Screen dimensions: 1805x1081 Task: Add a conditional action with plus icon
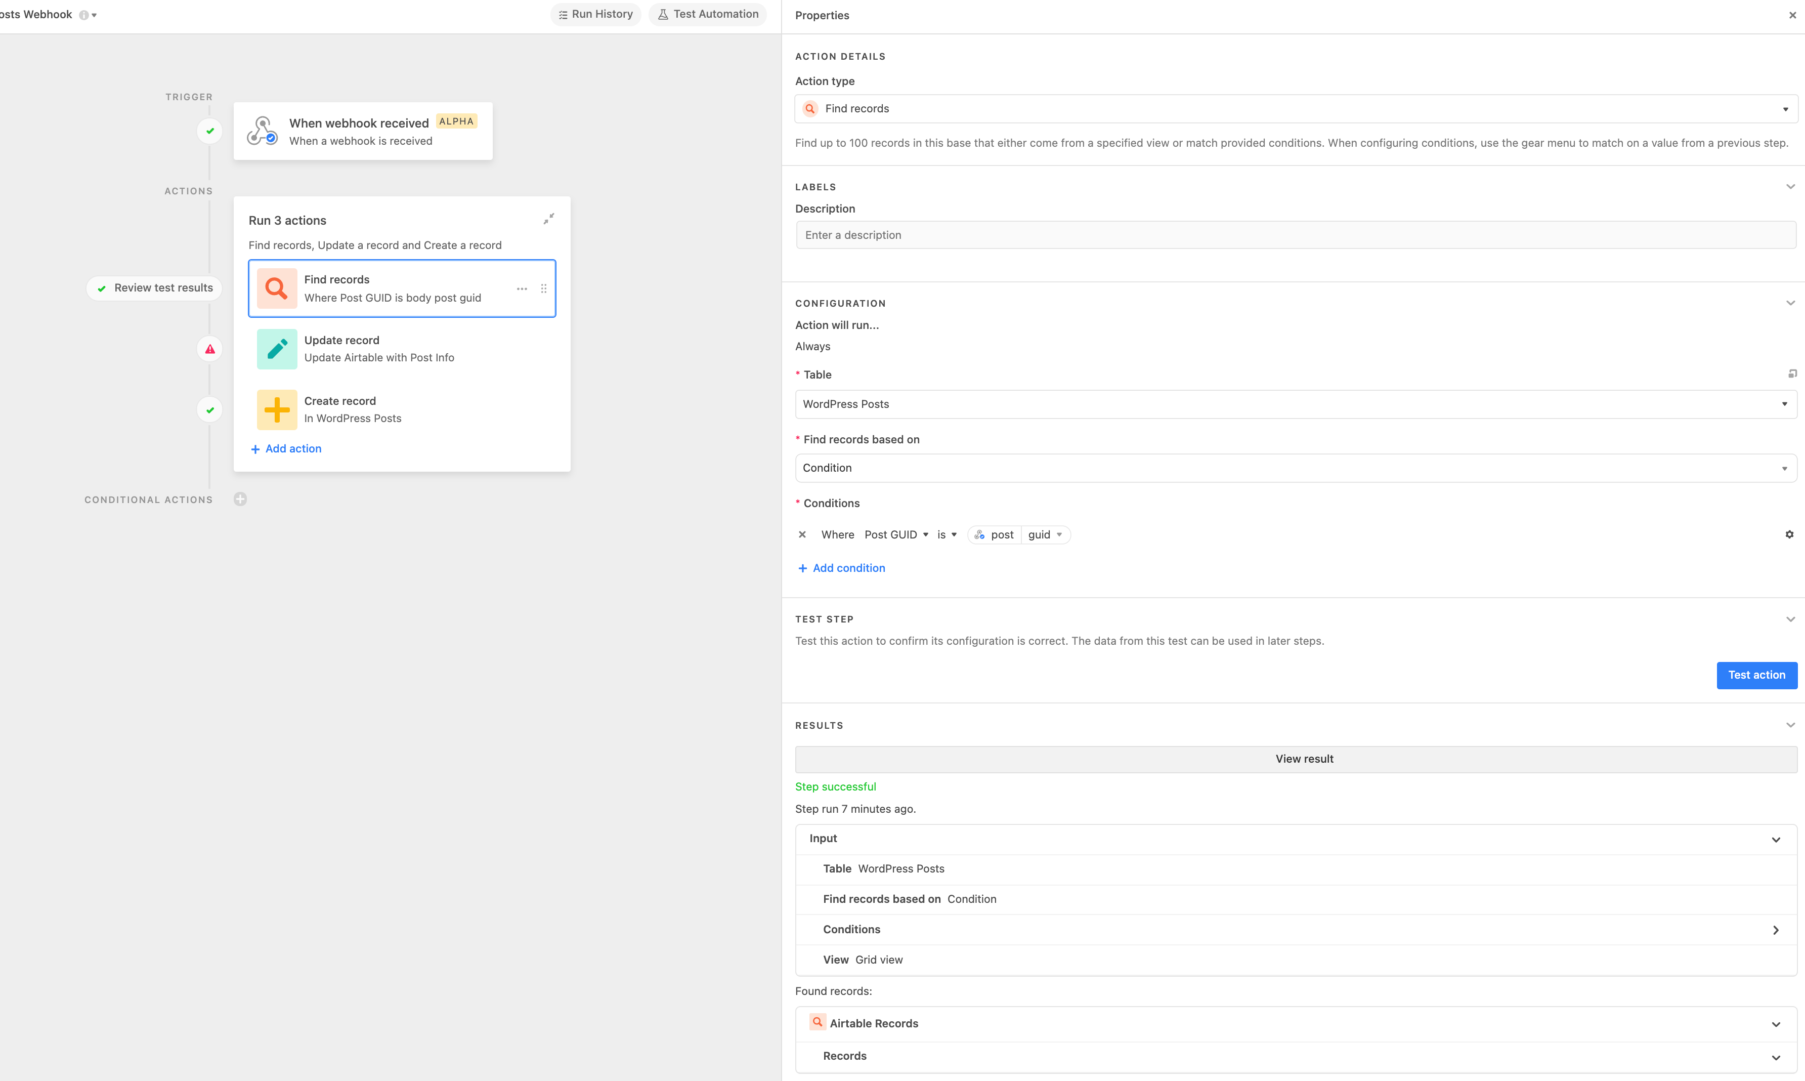coord(240,499)
